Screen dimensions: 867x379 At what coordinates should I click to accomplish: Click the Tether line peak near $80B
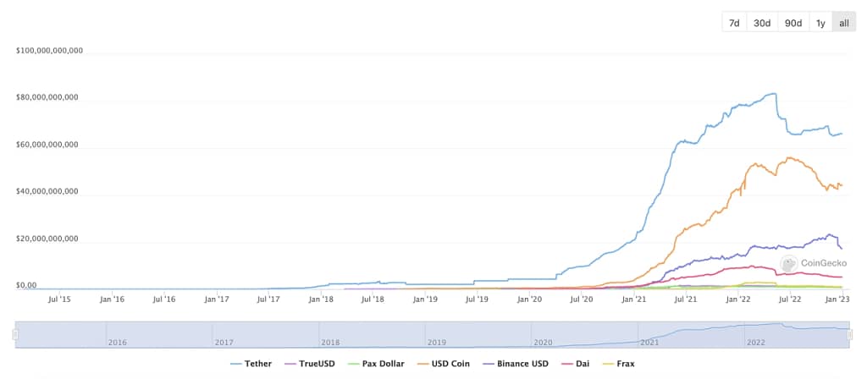pyautogui.click(x=772, y=93)
